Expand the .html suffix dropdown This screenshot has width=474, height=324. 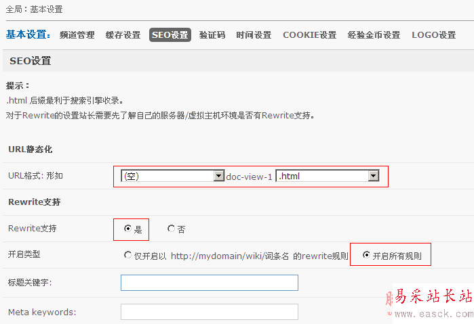(328, 176)
